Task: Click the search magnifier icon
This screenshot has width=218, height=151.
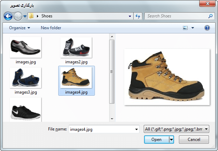Action: pos(210,16)
